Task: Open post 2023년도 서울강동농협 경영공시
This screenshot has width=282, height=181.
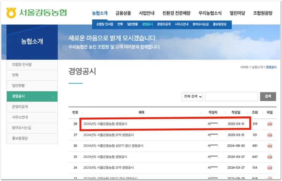Action: pos(105,157)
